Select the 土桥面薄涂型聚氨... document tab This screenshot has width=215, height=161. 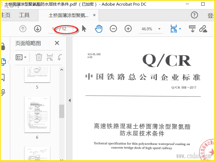tap(69, 15)
